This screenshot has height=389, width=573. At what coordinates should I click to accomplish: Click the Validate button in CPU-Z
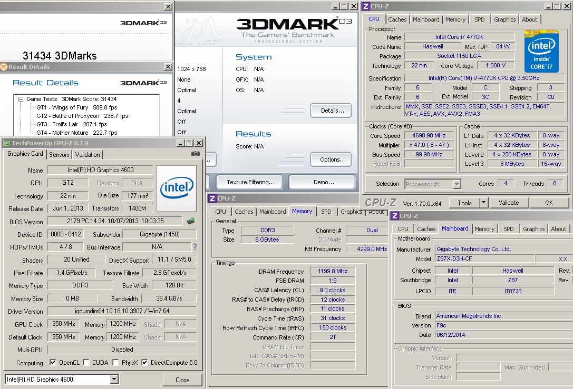point(509,203)
